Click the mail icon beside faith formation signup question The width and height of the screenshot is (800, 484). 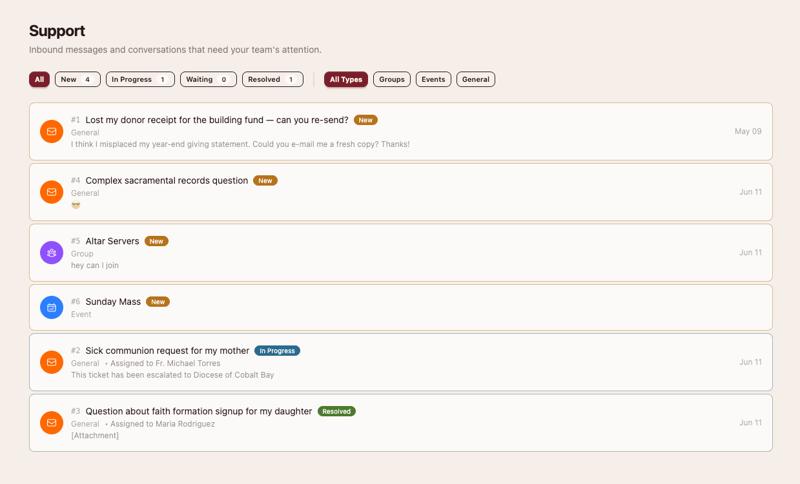(x=52, y=423)
